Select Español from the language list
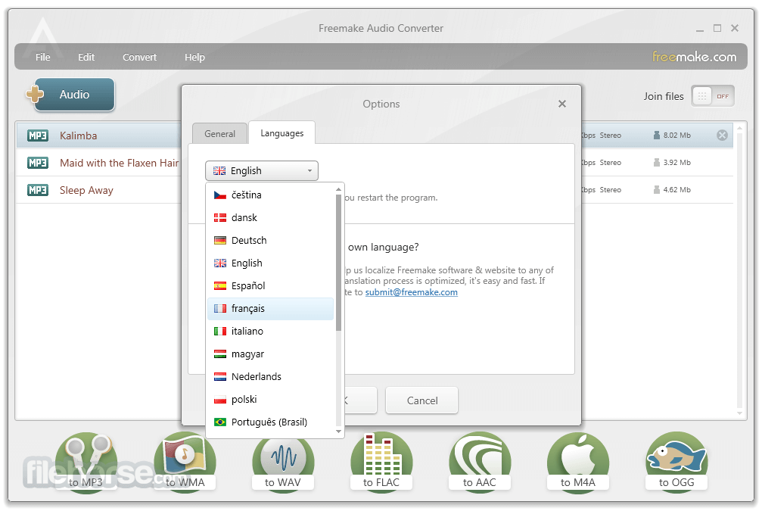The width and height of the screenshot is (762, 511). click(271, 286)
